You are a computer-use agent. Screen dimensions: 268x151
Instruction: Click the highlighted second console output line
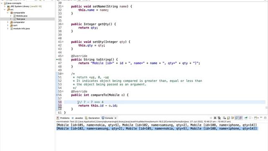tap(157, 129)
